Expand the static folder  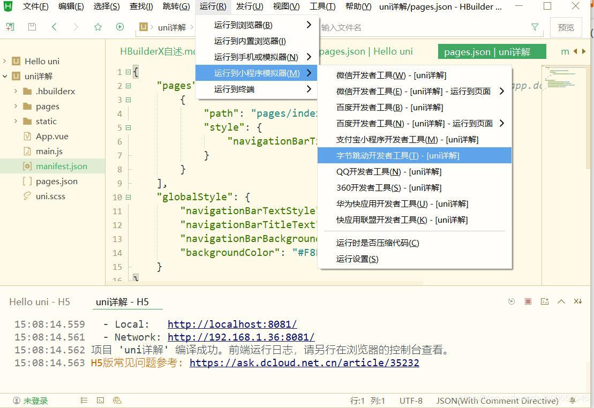click(16, 121)
